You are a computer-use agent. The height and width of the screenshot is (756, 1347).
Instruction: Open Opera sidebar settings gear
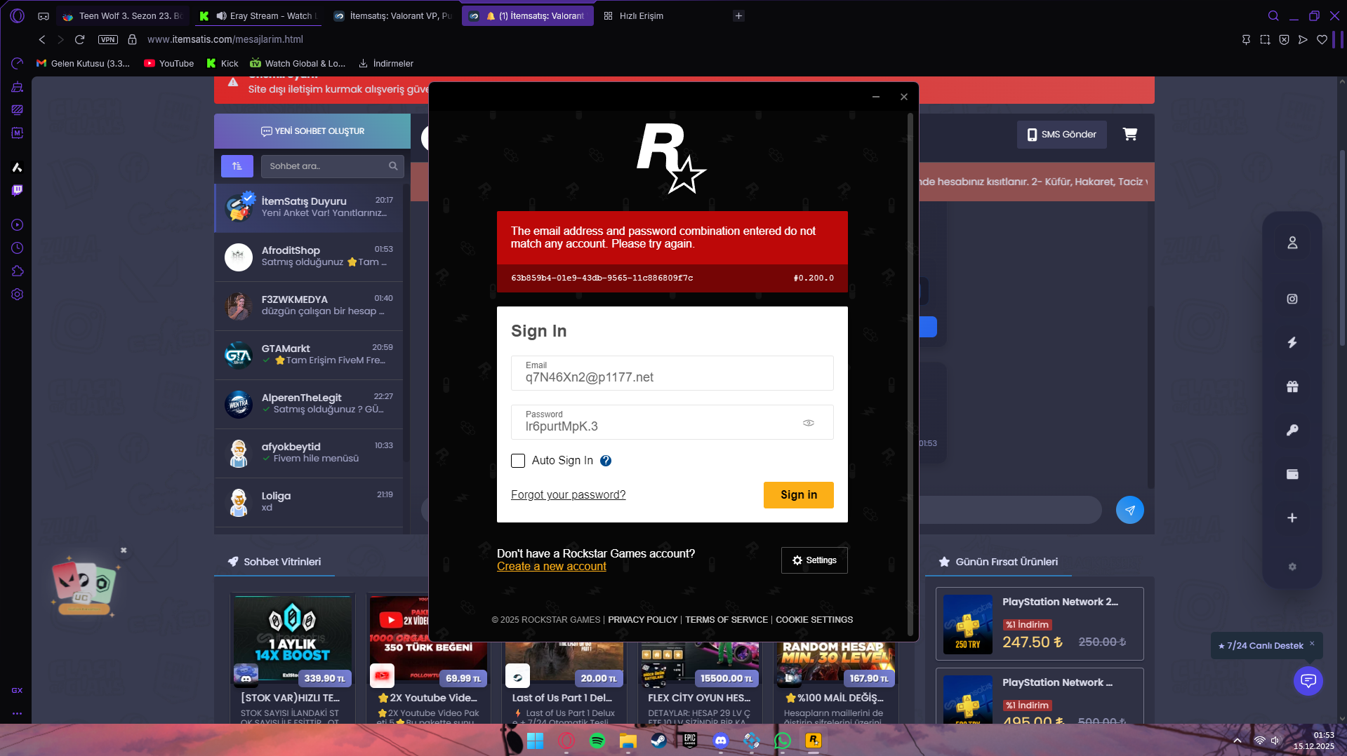click(18, 295)
